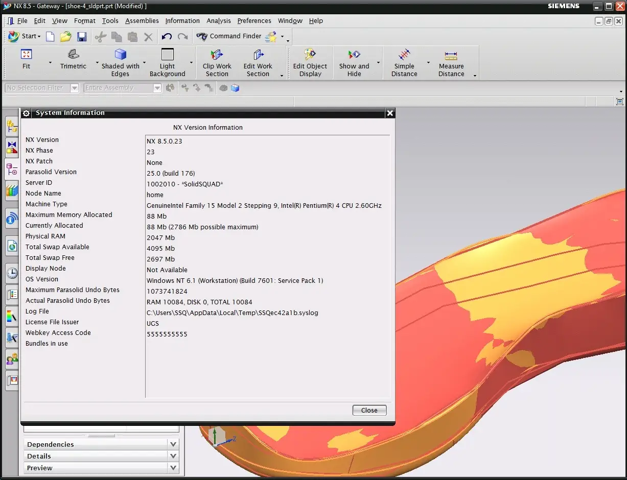The width and height of the screenshot is (627, 480).
Task: Expand the Trimetric view orientation dropdown
Action: click(97, 62)
